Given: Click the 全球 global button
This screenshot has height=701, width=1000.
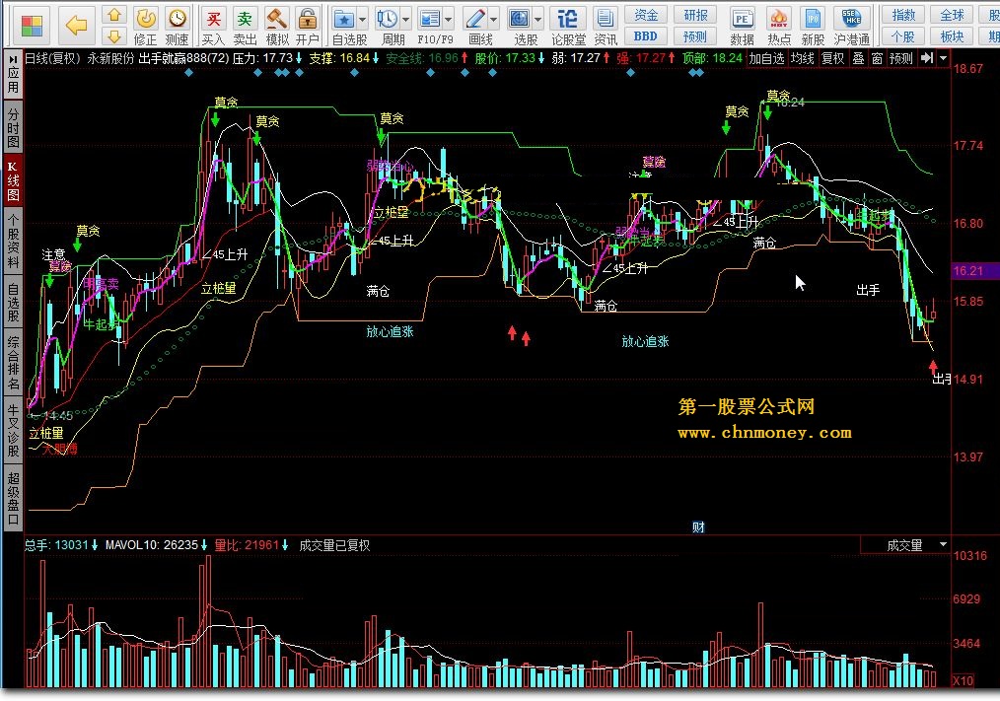Looking at the screenshot, I should click(x=952, y=15).
